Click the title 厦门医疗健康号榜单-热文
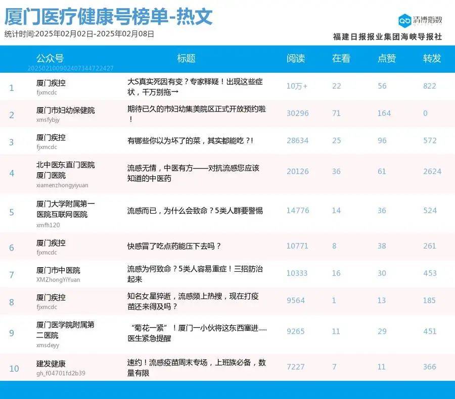The height and width of the screenshot is (399, 455). [x=109, y=17]
